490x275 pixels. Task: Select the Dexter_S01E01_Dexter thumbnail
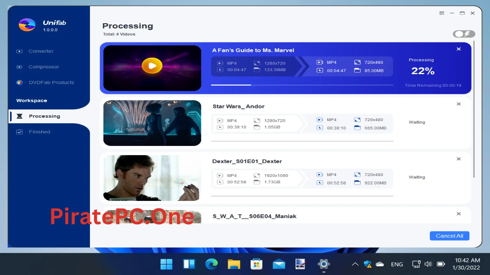click(152, 178)
